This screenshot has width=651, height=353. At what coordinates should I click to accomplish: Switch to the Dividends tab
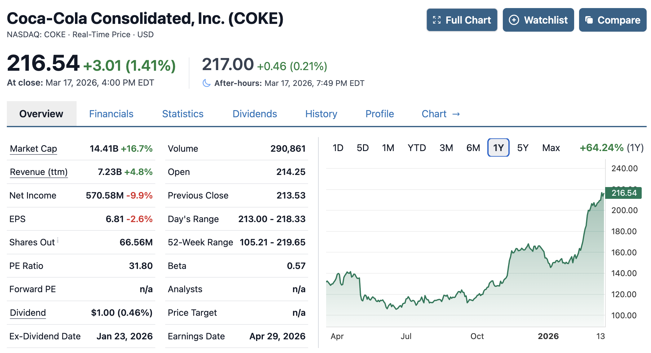[x=255, y=114]
